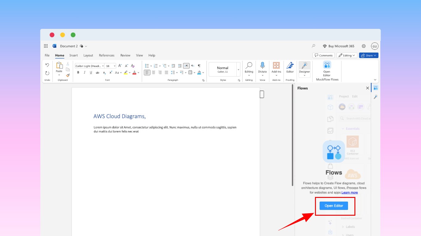Click the Dictate microphone icon
This screenshot has width=421, height=236.
(x=263, y=65)
